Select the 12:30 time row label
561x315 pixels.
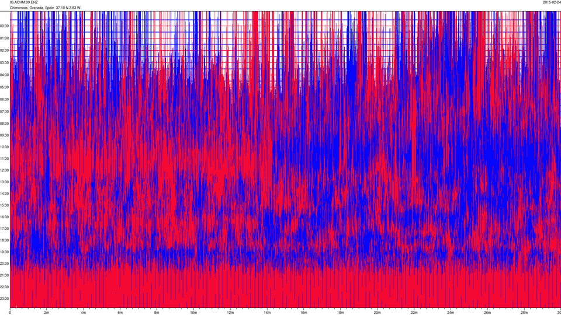coord(4,170)
